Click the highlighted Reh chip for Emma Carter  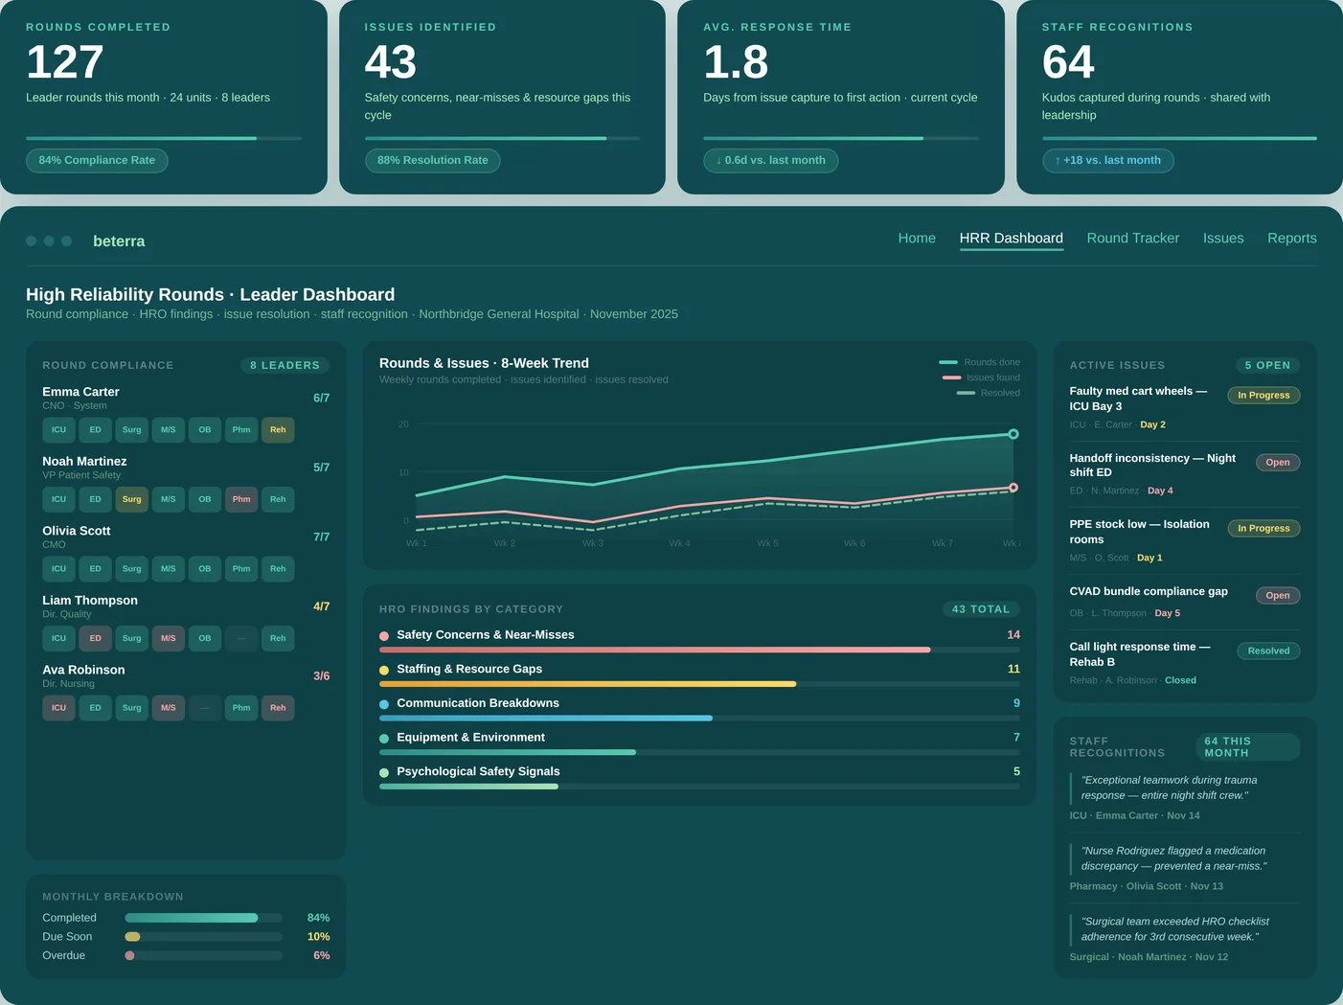(x=278, y=429)
